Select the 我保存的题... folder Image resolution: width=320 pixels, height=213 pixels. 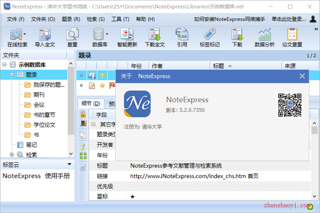[x=49, y=85]
